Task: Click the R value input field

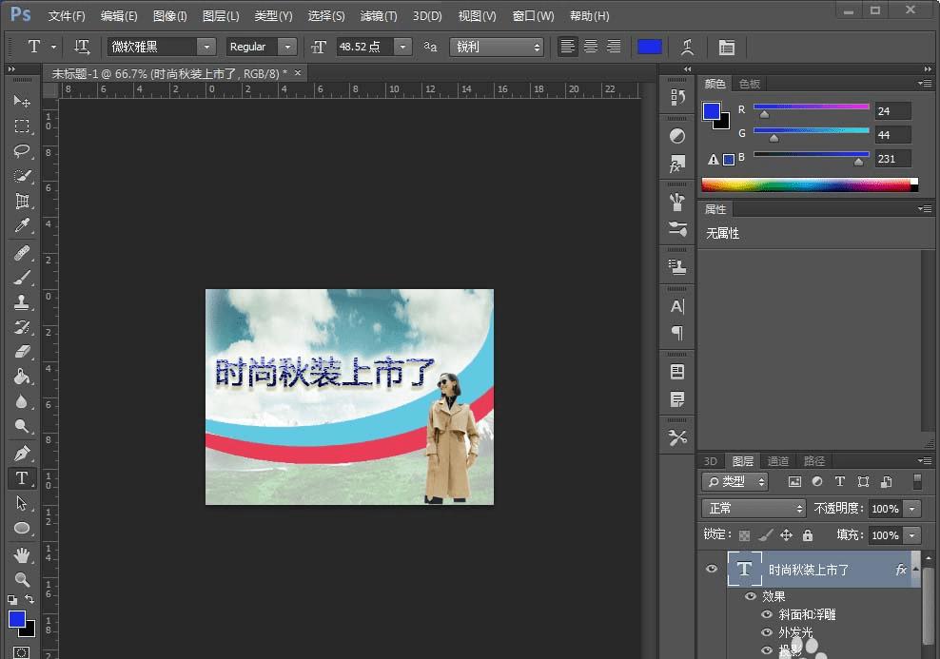Action: 893,110
